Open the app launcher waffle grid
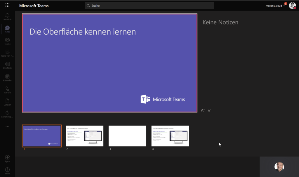 click(x=7, y=5)
